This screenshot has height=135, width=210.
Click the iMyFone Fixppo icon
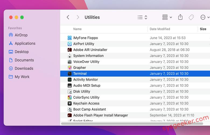tap(70, 38)
